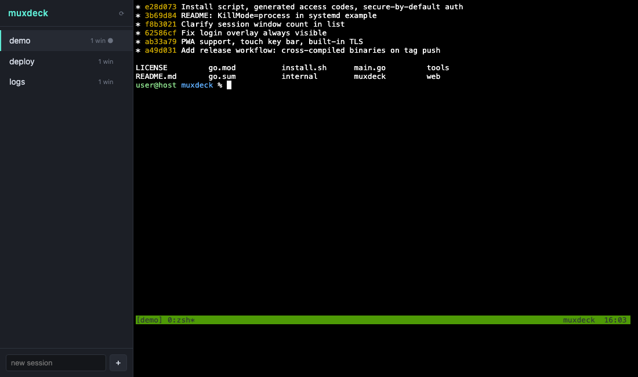Click the terminal cursor block
Viewport: 638px width, 377px height.
[229, 85]
